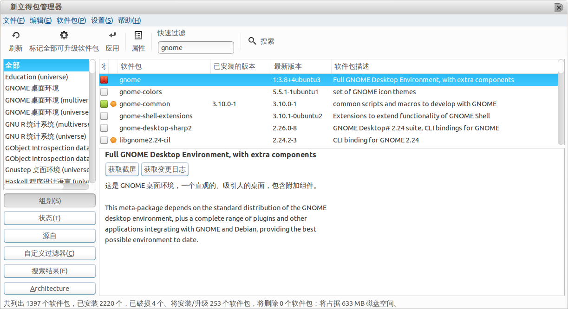Click the package list vertical scrollbar
Viewport: 568px width, 309px height.
(561, 102)
